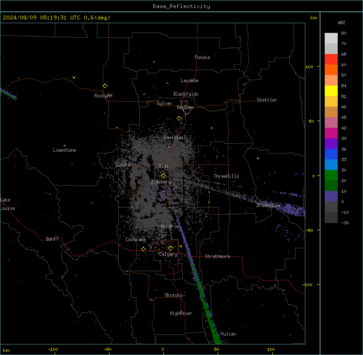
Task: Click the Base_Reflectivity title text
Action: (x=181, y=6)
